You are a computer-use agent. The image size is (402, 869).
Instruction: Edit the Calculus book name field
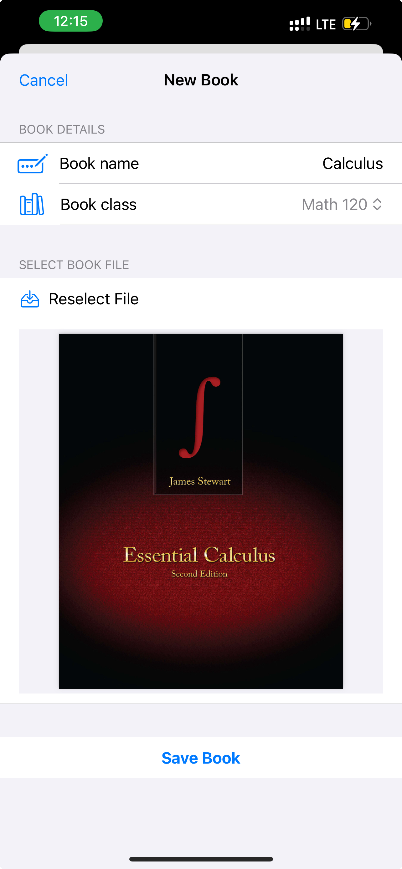pos(353,164)
